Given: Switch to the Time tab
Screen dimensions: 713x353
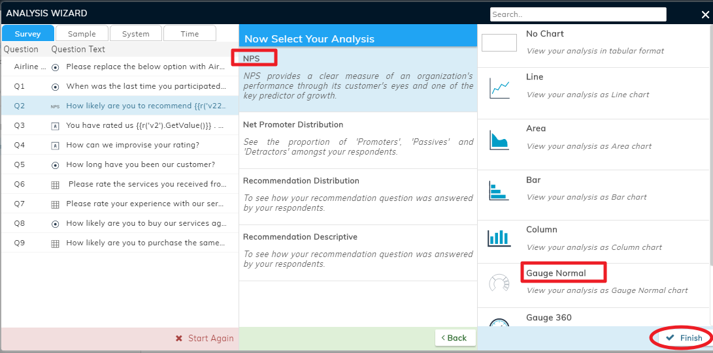Looking at the screenshot, I should [190, 33].
